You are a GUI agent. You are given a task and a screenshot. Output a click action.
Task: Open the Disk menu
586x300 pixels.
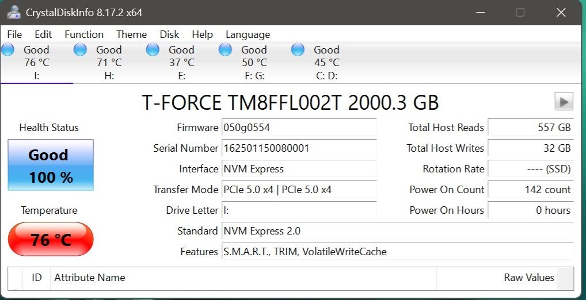169,34
